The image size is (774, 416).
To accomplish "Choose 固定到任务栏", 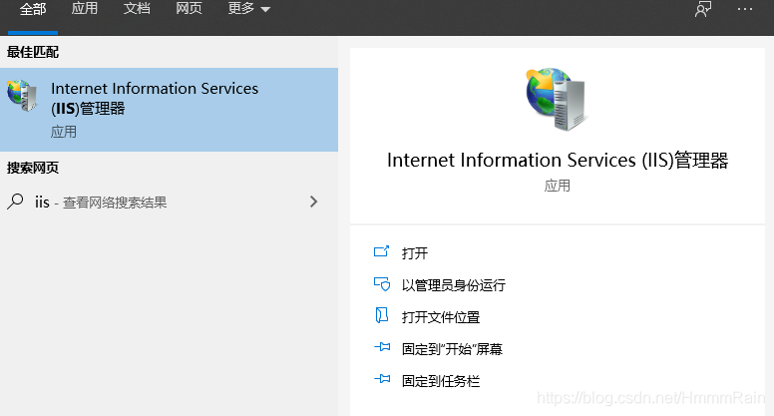I will click(x=441, y=381).
